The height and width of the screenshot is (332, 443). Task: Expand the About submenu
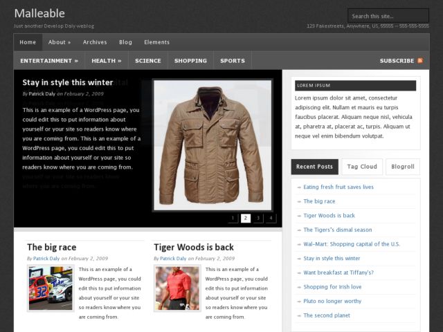(60, 42)
